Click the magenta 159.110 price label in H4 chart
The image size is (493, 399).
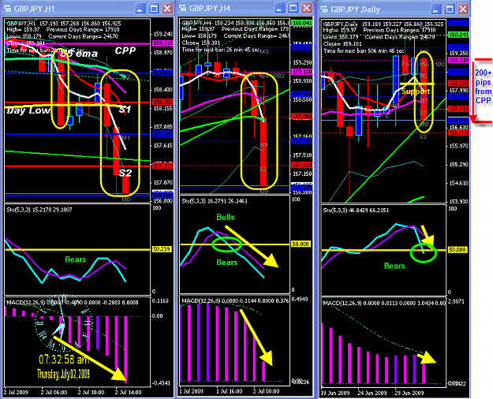tap(301, 72)
